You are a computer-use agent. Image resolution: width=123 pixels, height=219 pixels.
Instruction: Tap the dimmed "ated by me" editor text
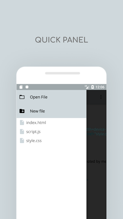[x=96, y=162]
